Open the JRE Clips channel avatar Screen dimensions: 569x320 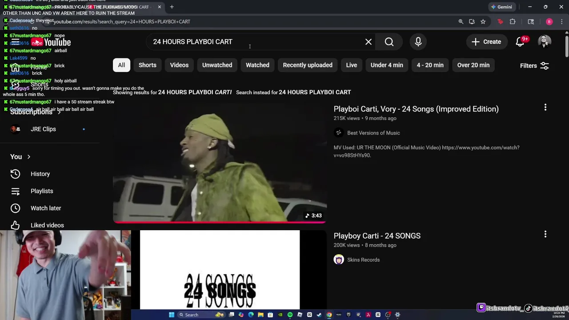[15, 129]
